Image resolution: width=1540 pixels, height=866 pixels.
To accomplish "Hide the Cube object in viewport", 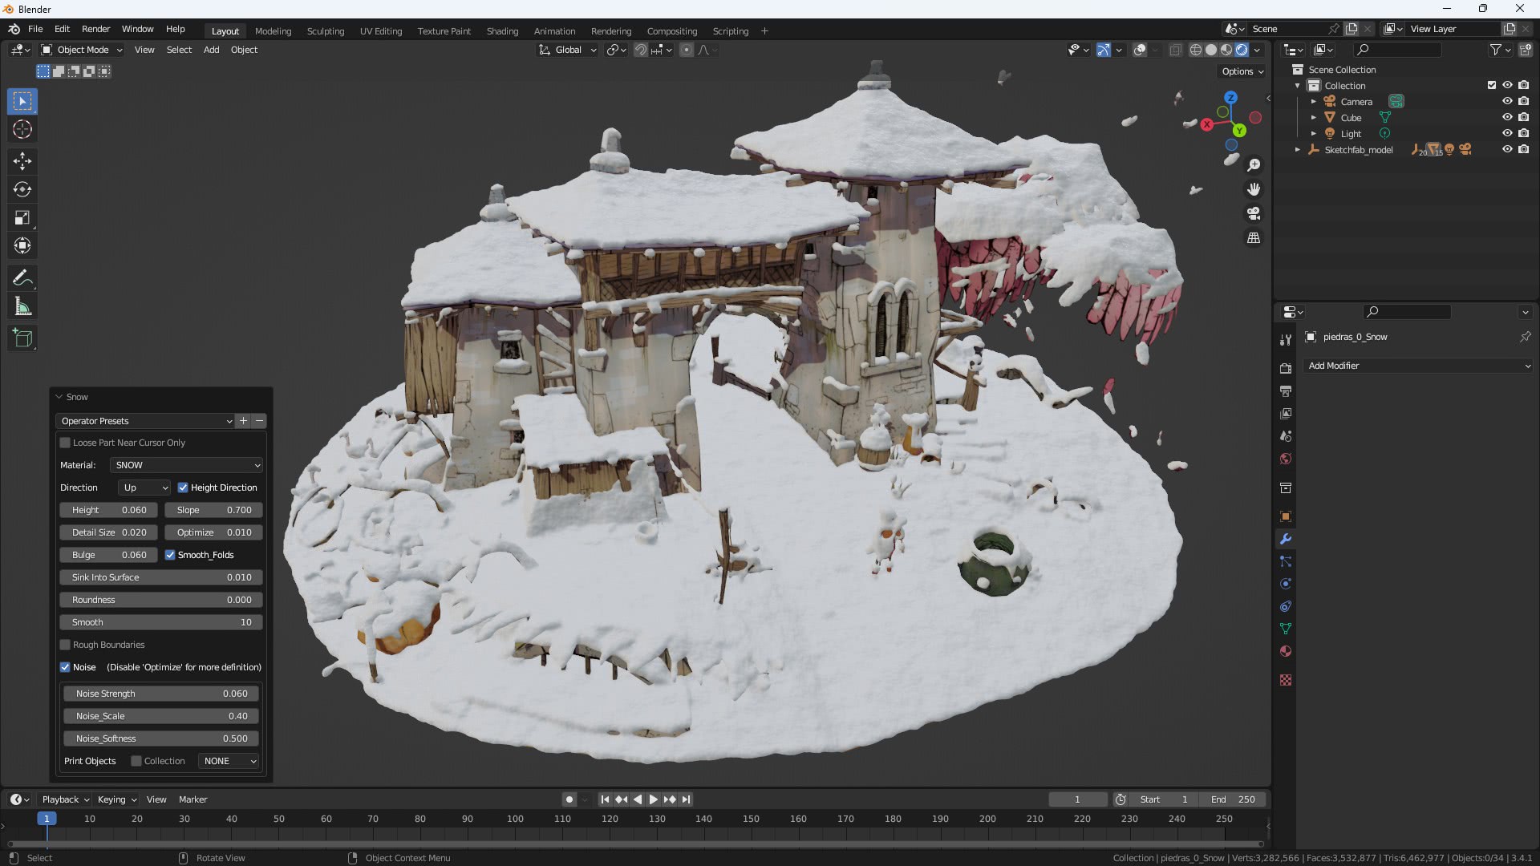I will (x=1507, y=117).
